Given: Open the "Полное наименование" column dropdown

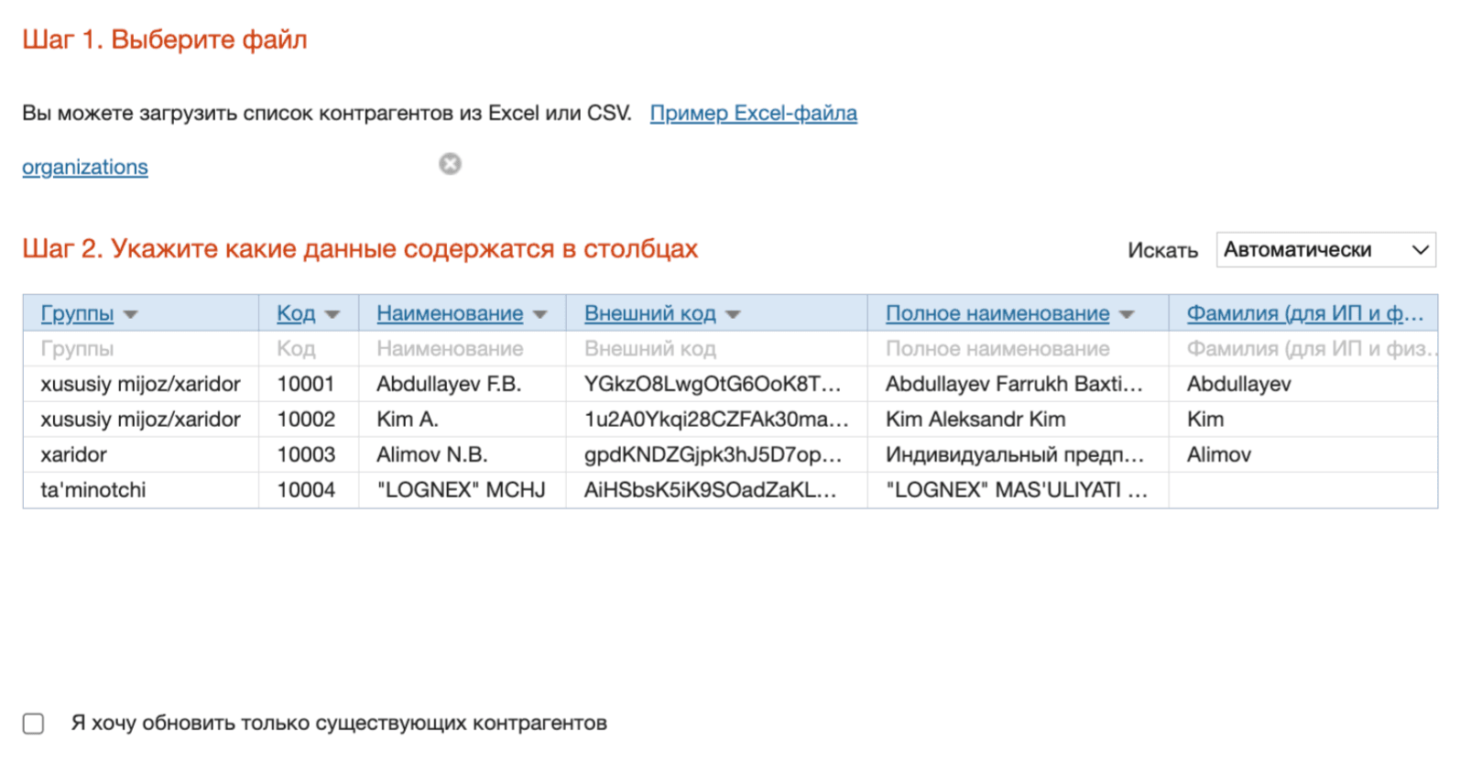Looking at the screenshot, I should (1126, 312).
